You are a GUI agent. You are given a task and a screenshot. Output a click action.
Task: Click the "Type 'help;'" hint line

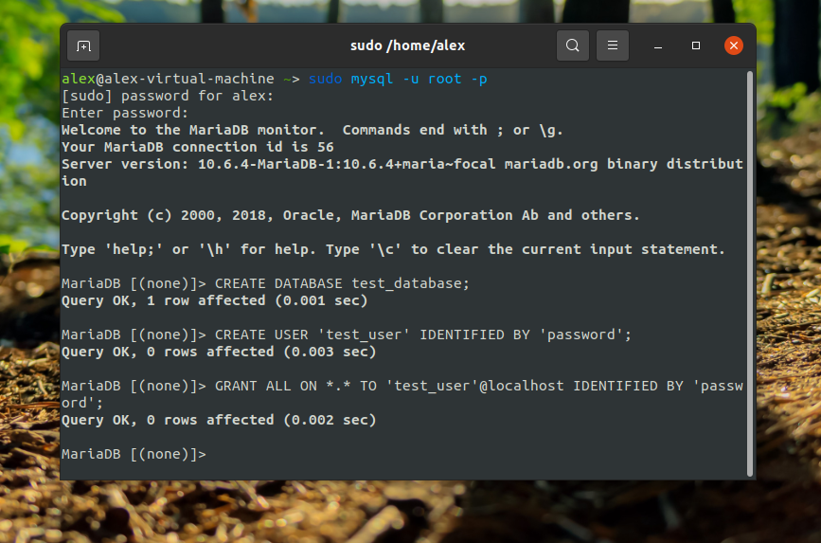tap(393, 249)
